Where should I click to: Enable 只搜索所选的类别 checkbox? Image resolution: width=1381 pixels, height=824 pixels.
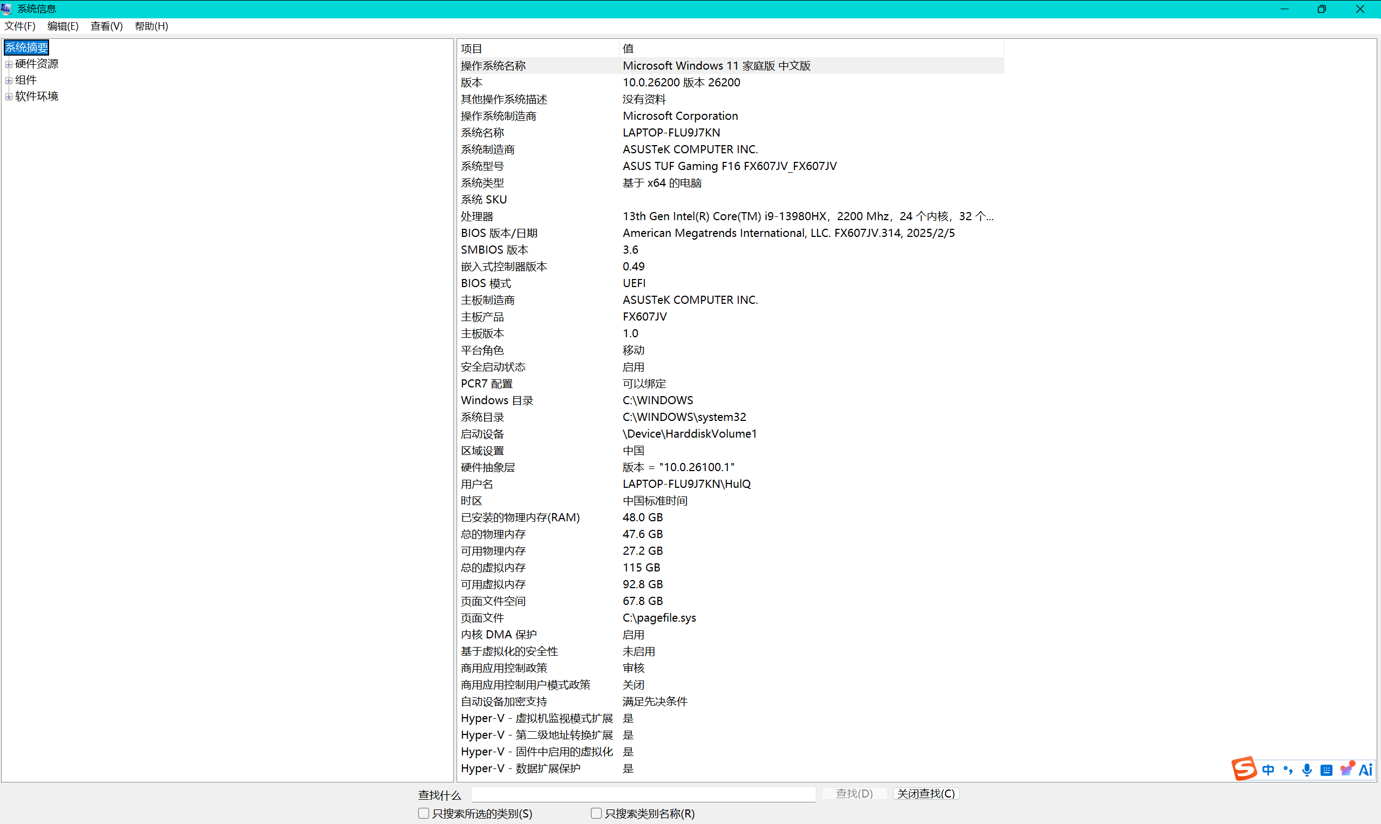point(424,813)
